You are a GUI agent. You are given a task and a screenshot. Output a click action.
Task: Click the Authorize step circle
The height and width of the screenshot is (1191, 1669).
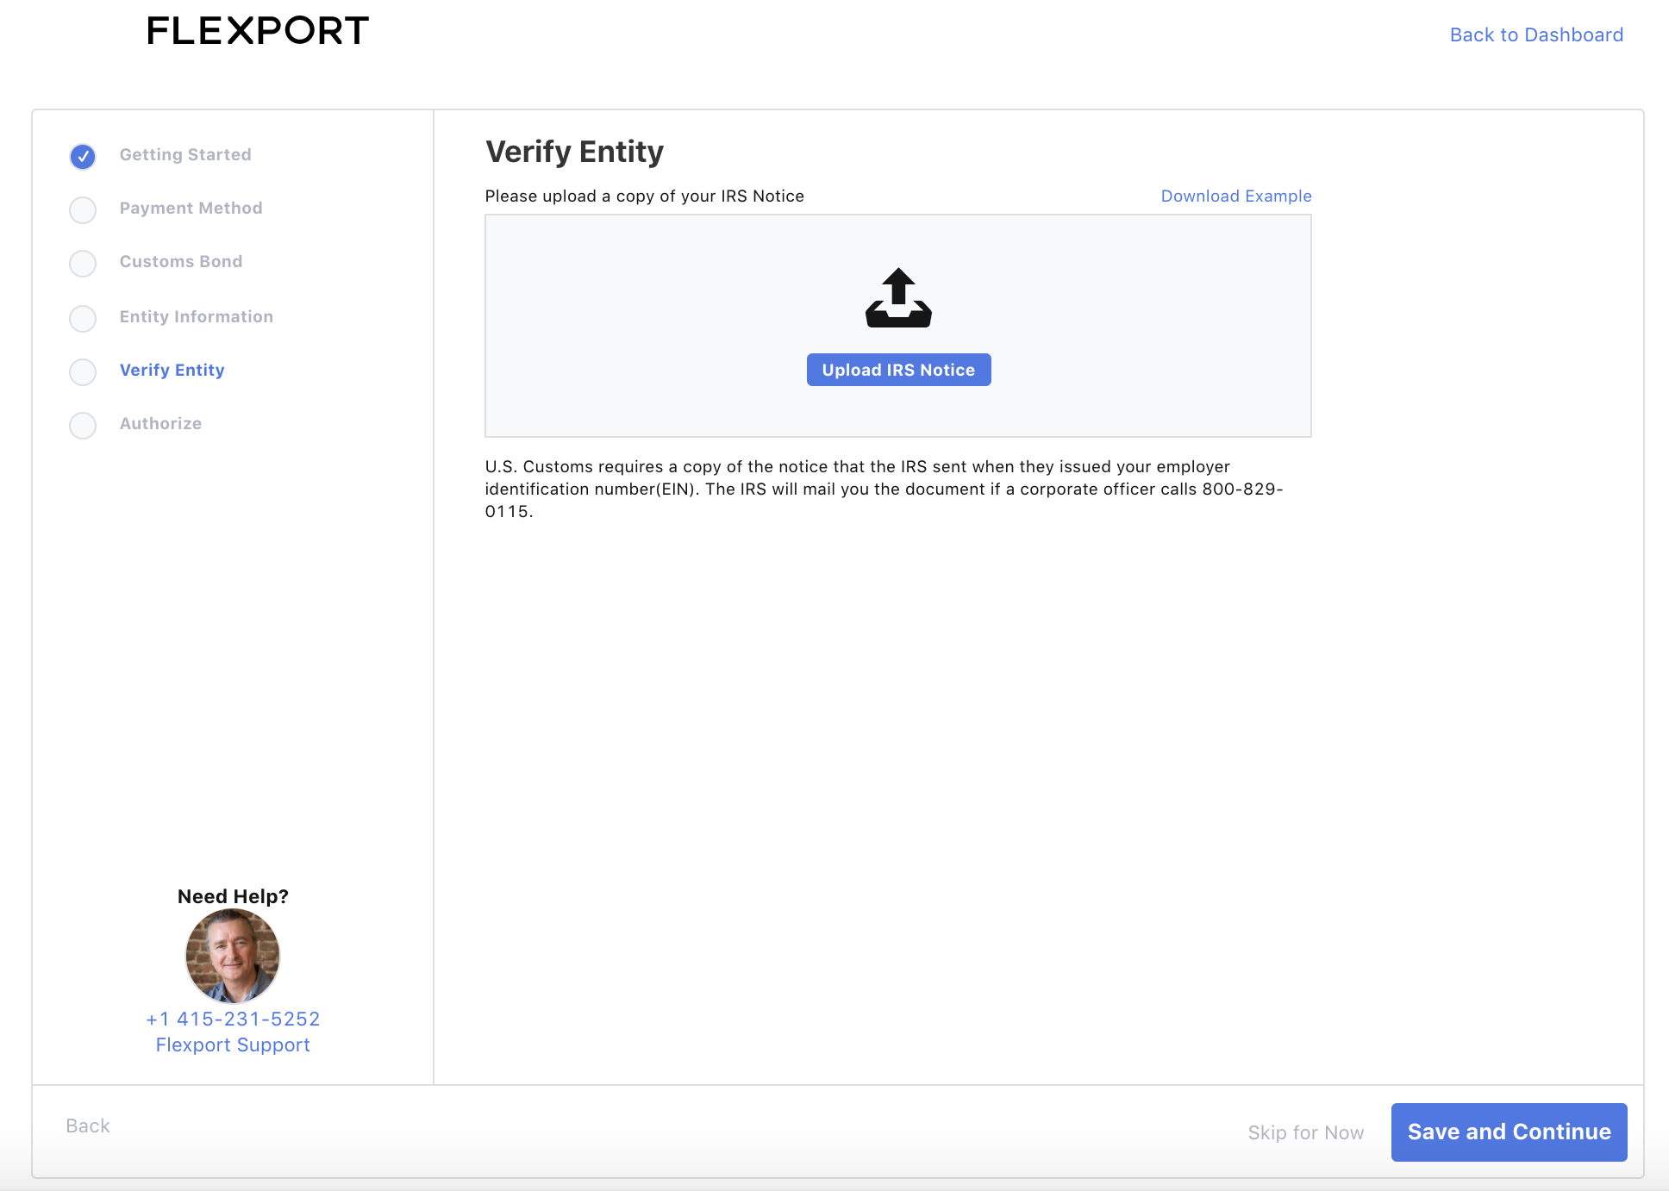[x=83, y=425]
